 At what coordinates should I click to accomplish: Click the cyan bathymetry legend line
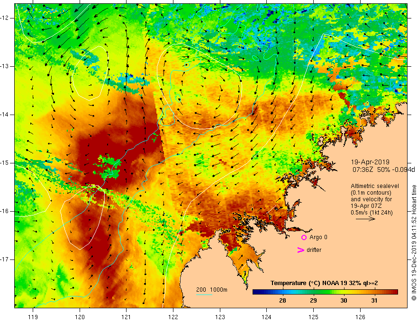(204, 295)
